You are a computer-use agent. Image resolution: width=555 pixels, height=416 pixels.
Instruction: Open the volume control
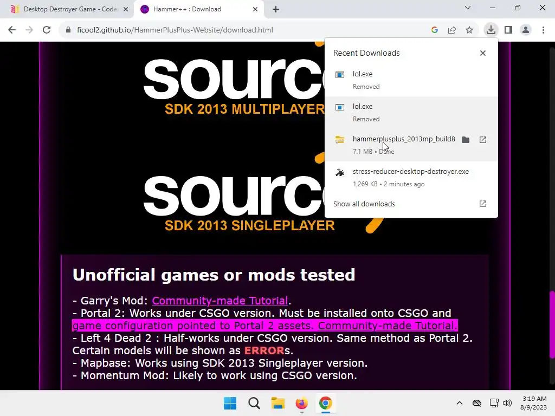(507, 403)
